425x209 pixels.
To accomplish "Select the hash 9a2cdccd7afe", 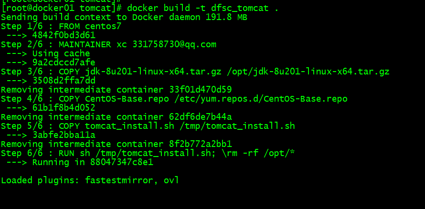I will [x=64, y=63].
